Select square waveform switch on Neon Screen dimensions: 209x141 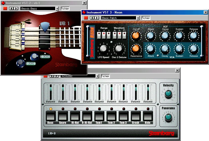[x=124, y=35]
